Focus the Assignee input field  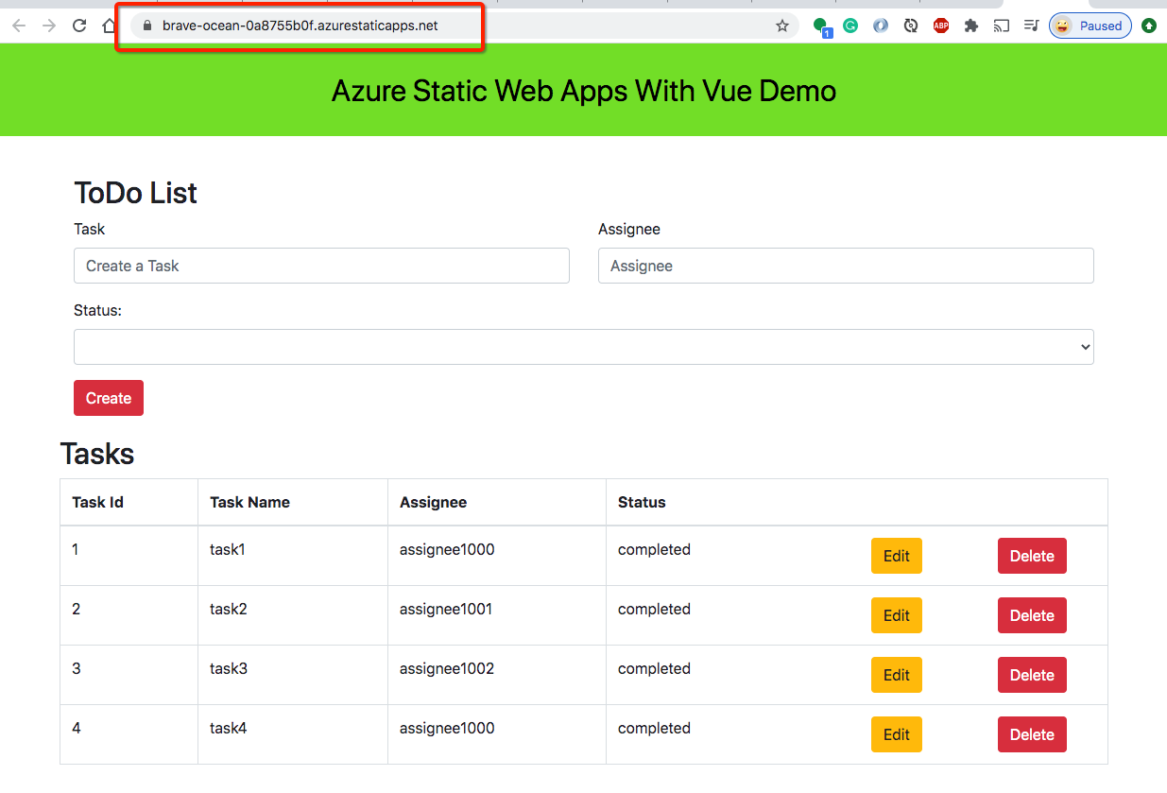pos(846,266)
